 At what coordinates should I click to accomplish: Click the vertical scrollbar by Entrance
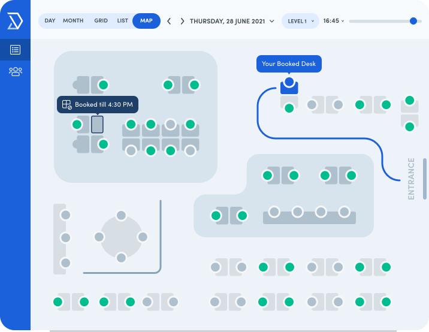[x=425, y=179]
